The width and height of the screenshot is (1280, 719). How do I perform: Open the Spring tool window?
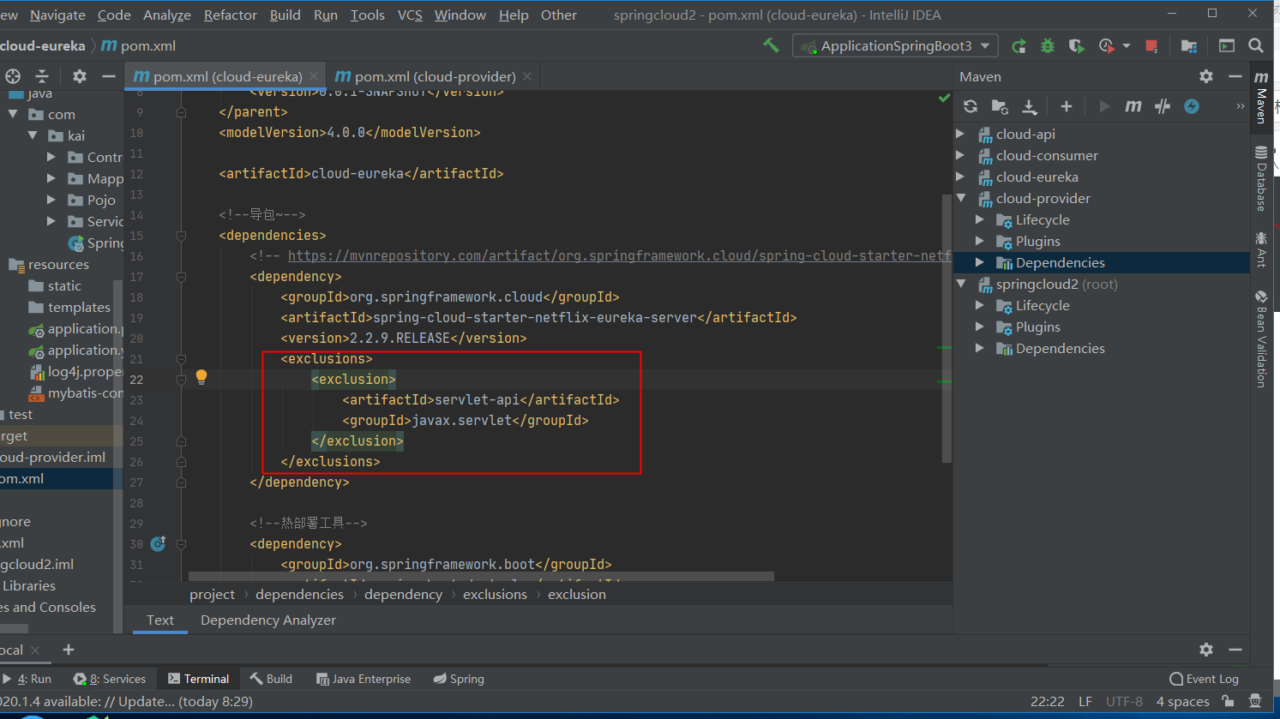459,679
